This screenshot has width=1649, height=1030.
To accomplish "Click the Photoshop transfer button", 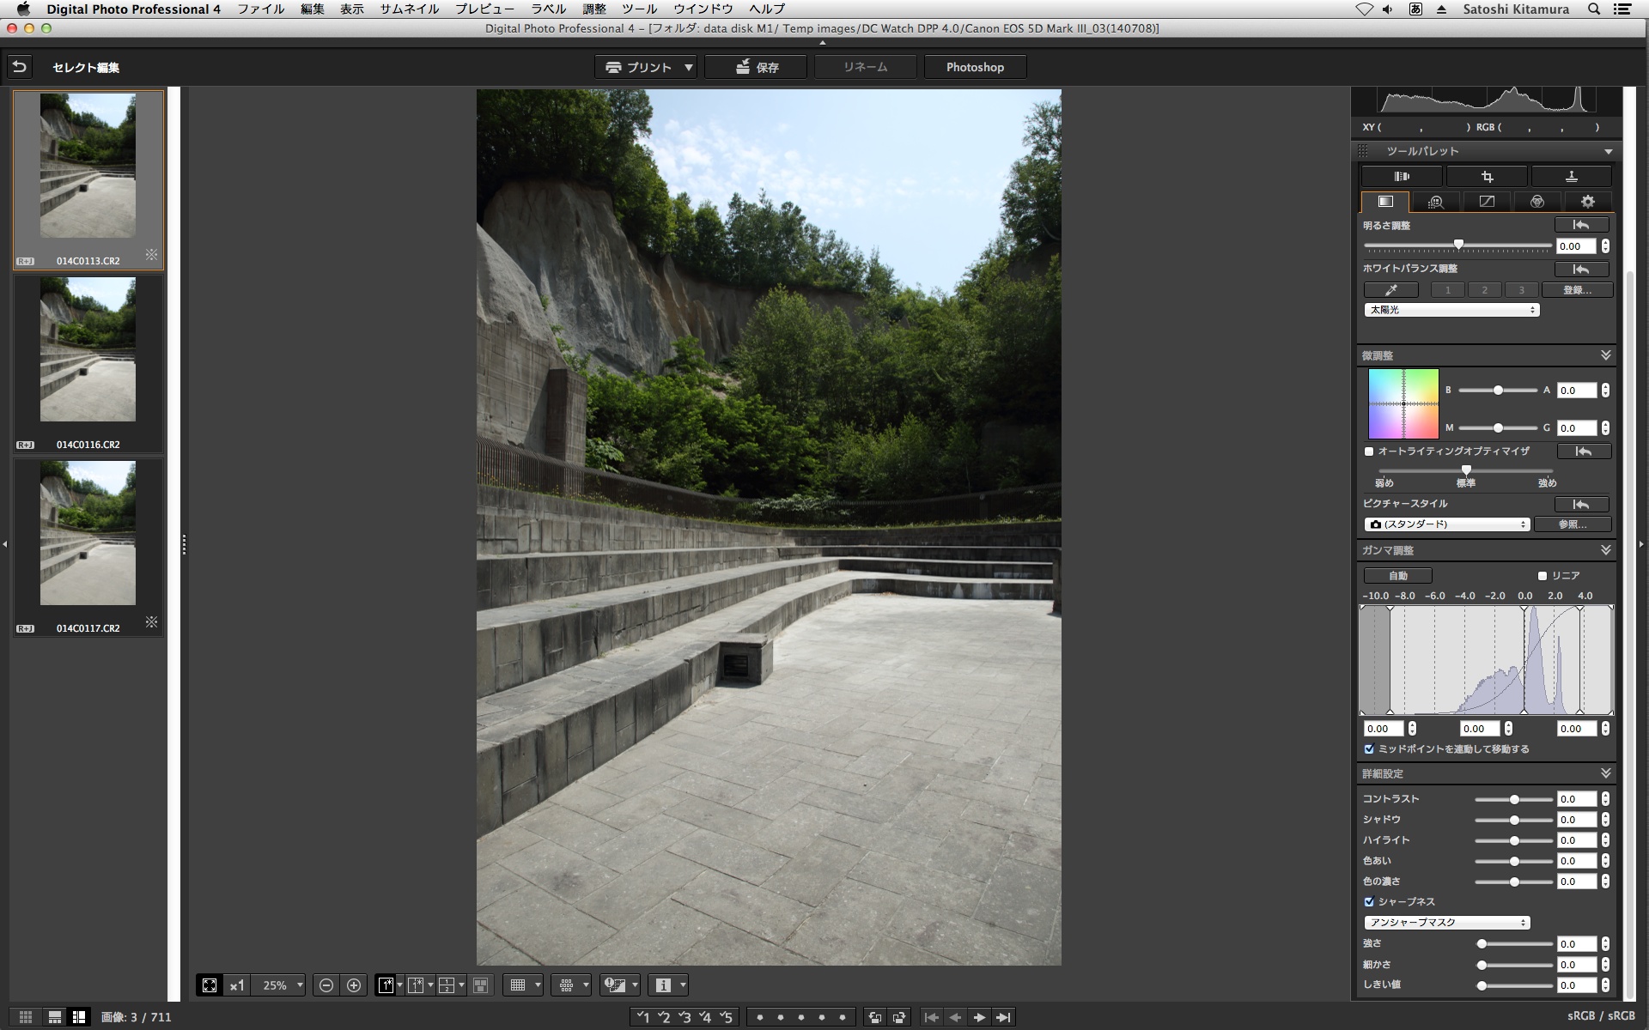I will (x=975, y=67).
